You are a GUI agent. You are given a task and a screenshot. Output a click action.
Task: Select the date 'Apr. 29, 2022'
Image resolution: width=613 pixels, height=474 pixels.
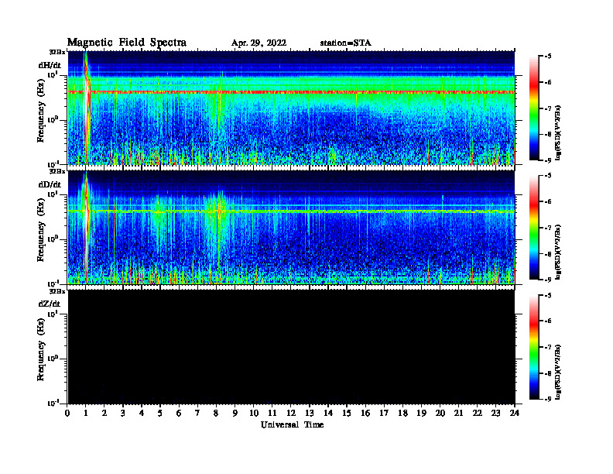(x=259, y=43)
